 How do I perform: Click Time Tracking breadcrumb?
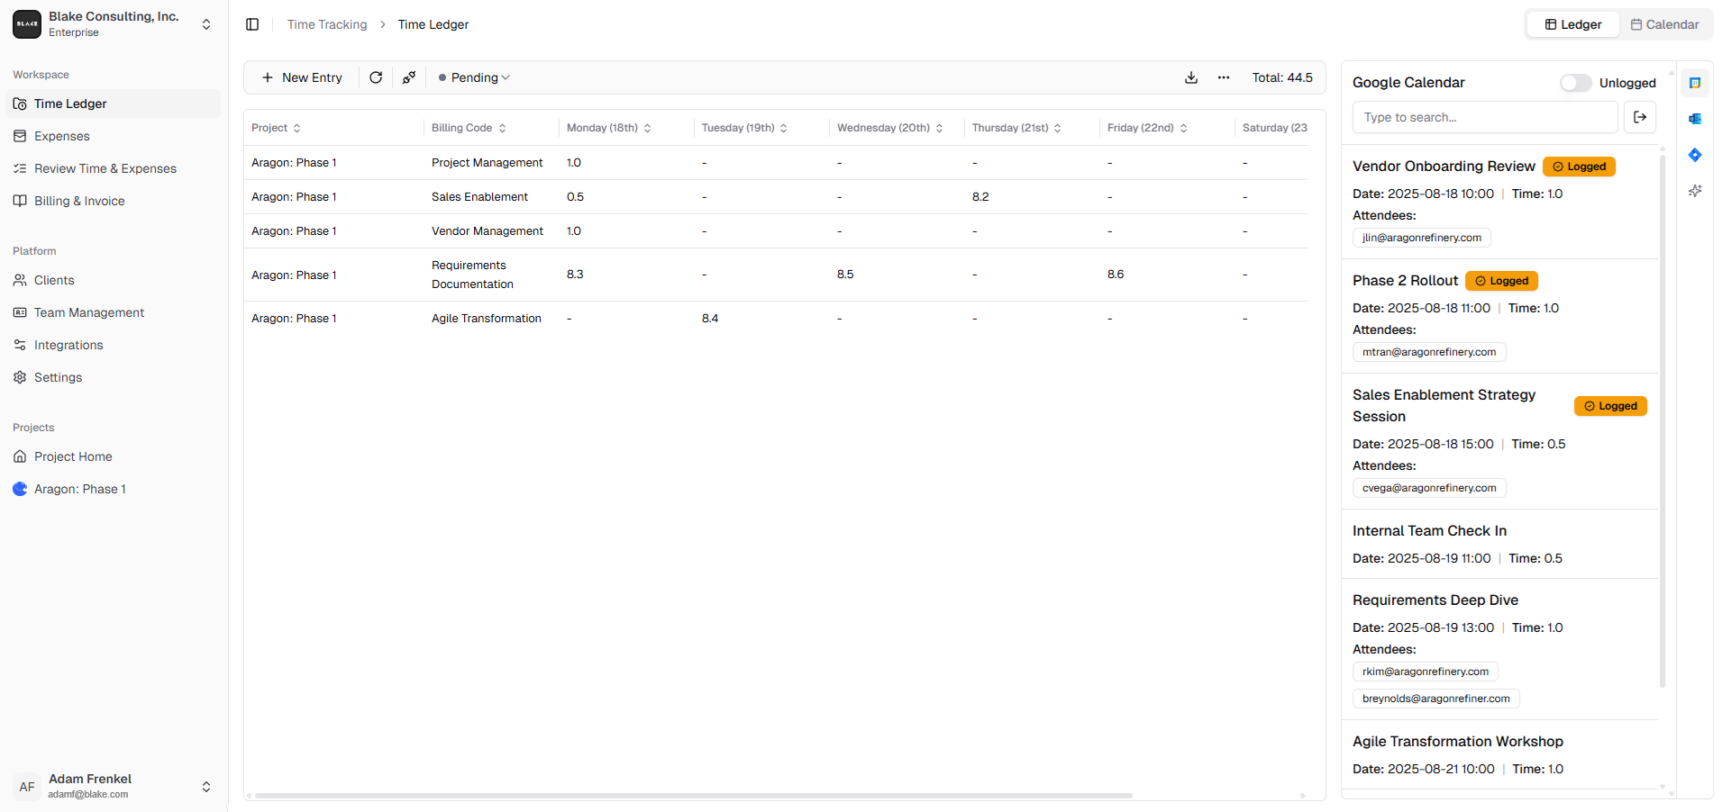point(327,24)
